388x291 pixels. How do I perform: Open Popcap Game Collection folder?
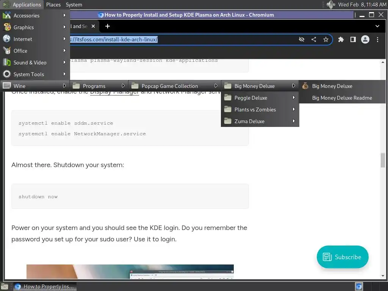click(x=174, y=86)
